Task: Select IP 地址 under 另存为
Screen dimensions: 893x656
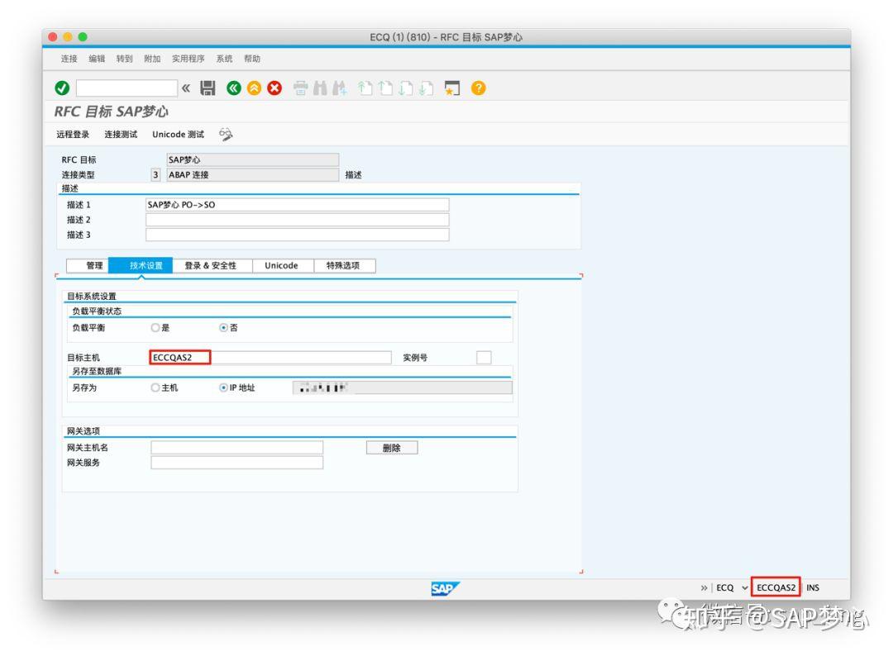Action: 224,387
